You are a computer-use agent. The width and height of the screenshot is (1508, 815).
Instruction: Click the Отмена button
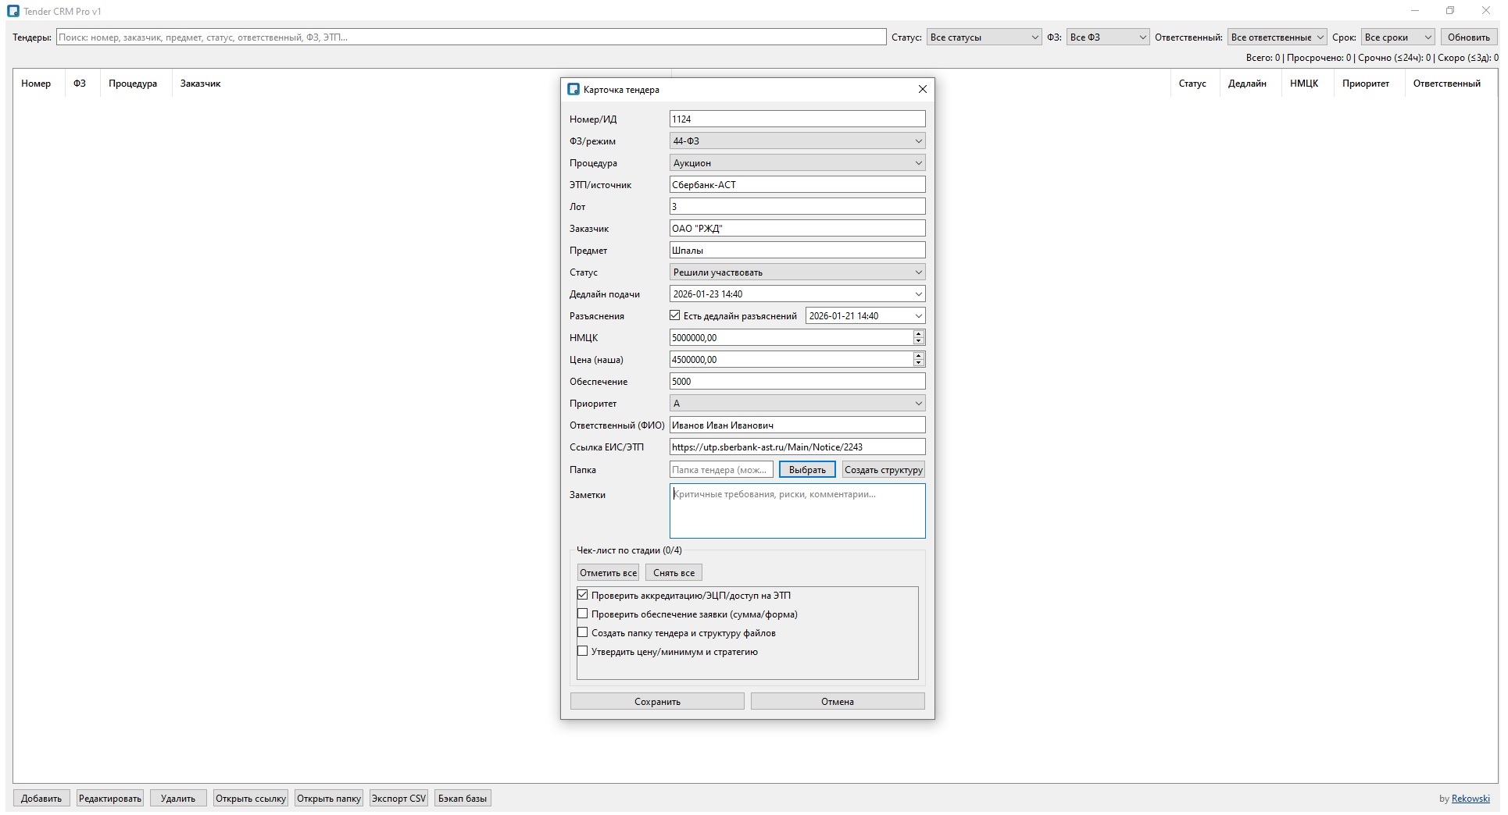[838, 702]
